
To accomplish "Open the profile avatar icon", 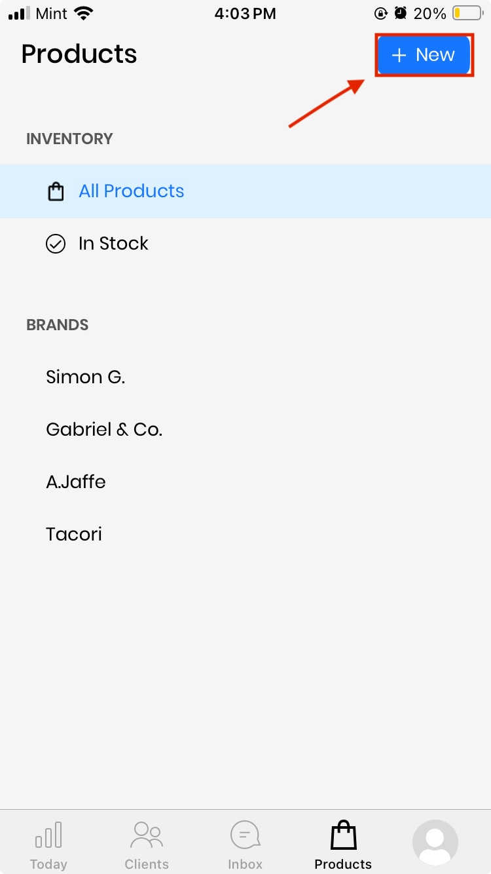I will coord(435,843).
